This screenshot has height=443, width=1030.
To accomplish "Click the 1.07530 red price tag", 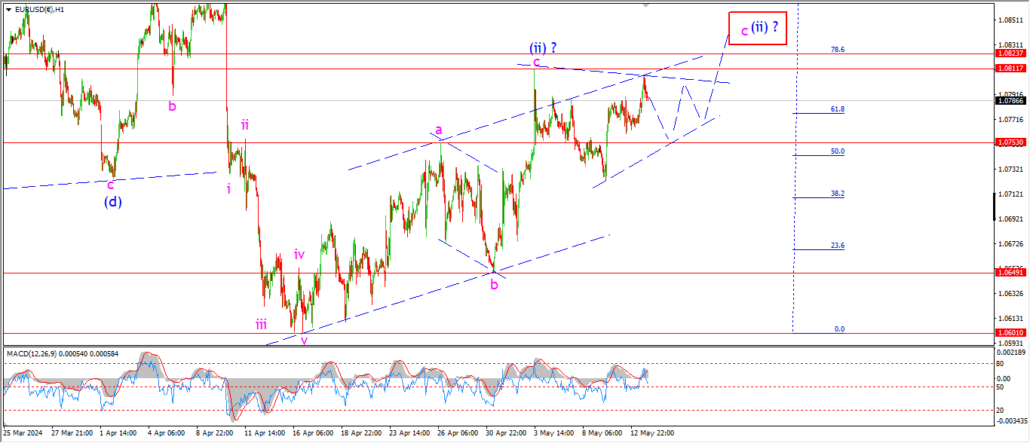I will (x=1010, y=142).
